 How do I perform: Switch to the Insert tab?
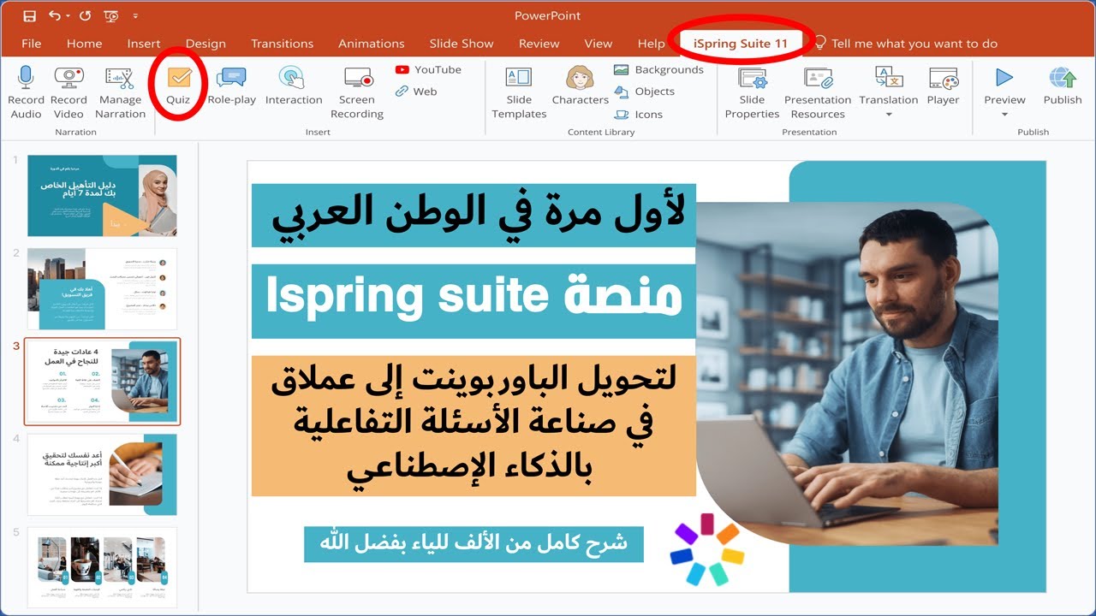tap(144, 44)
